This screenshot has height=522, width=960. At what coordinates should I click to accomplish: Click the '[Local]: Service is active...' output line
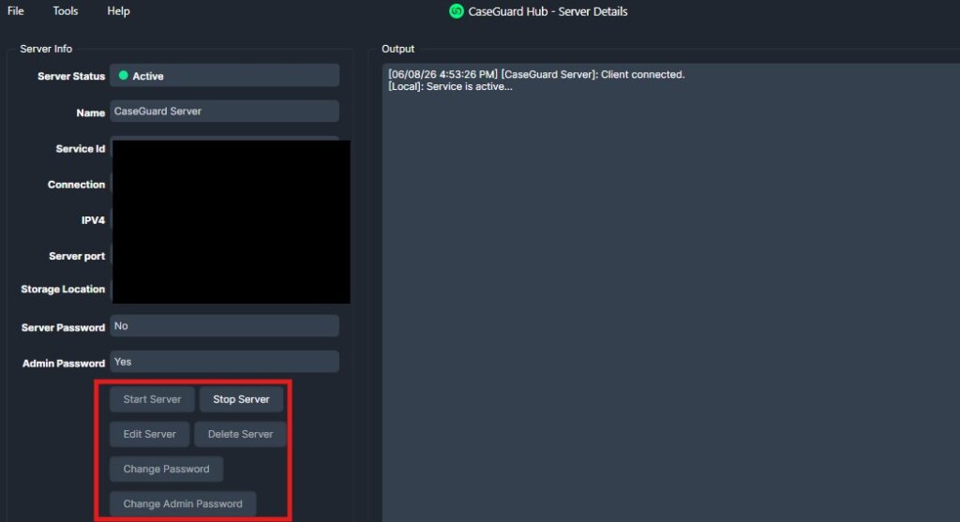(450, 86)
